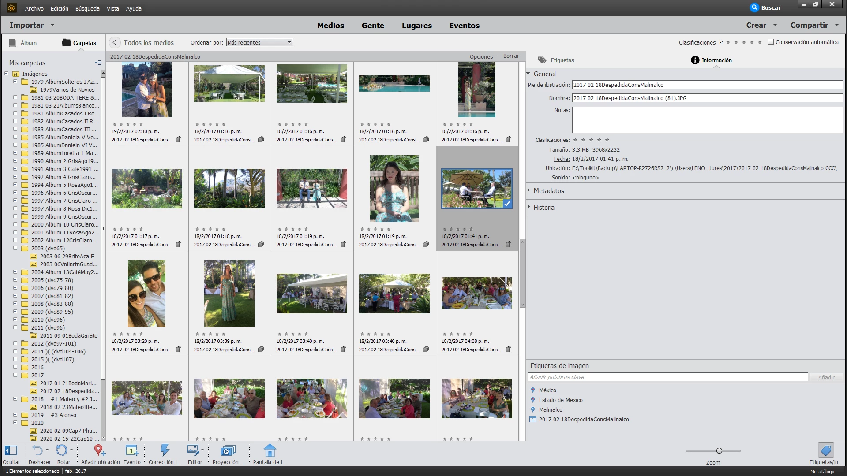Screen dimensions: 847x476
Task: Switch to the Lugares tab
Action: tap(416, 26)
